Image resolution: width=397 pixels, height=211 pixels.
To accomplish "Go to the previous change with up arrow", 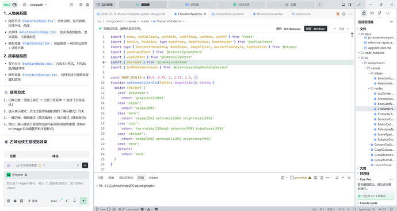I will coord(335,29).
